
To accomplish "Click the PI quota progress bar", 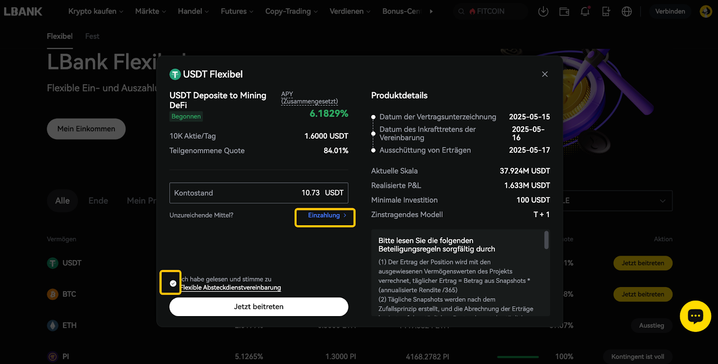I will coord(518,357).
